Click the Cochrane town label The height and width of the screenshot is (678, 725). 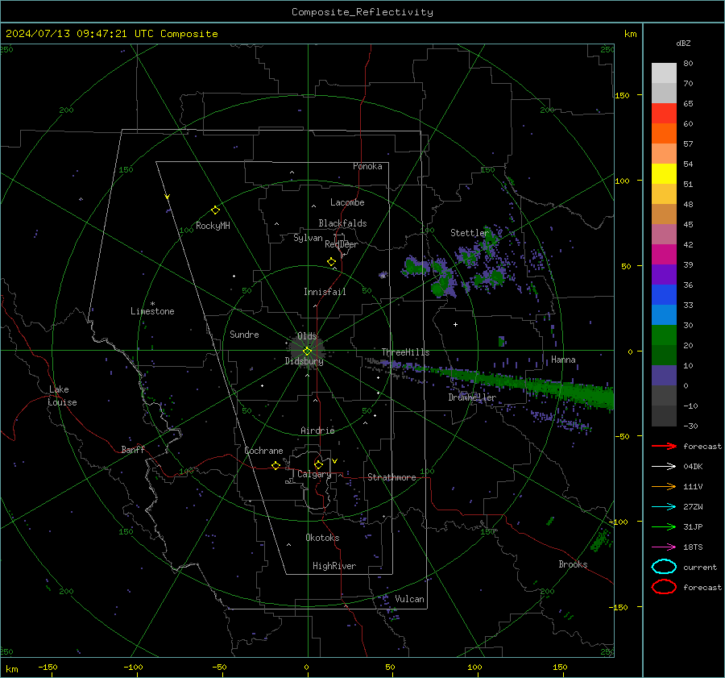[x=263, y=451]
